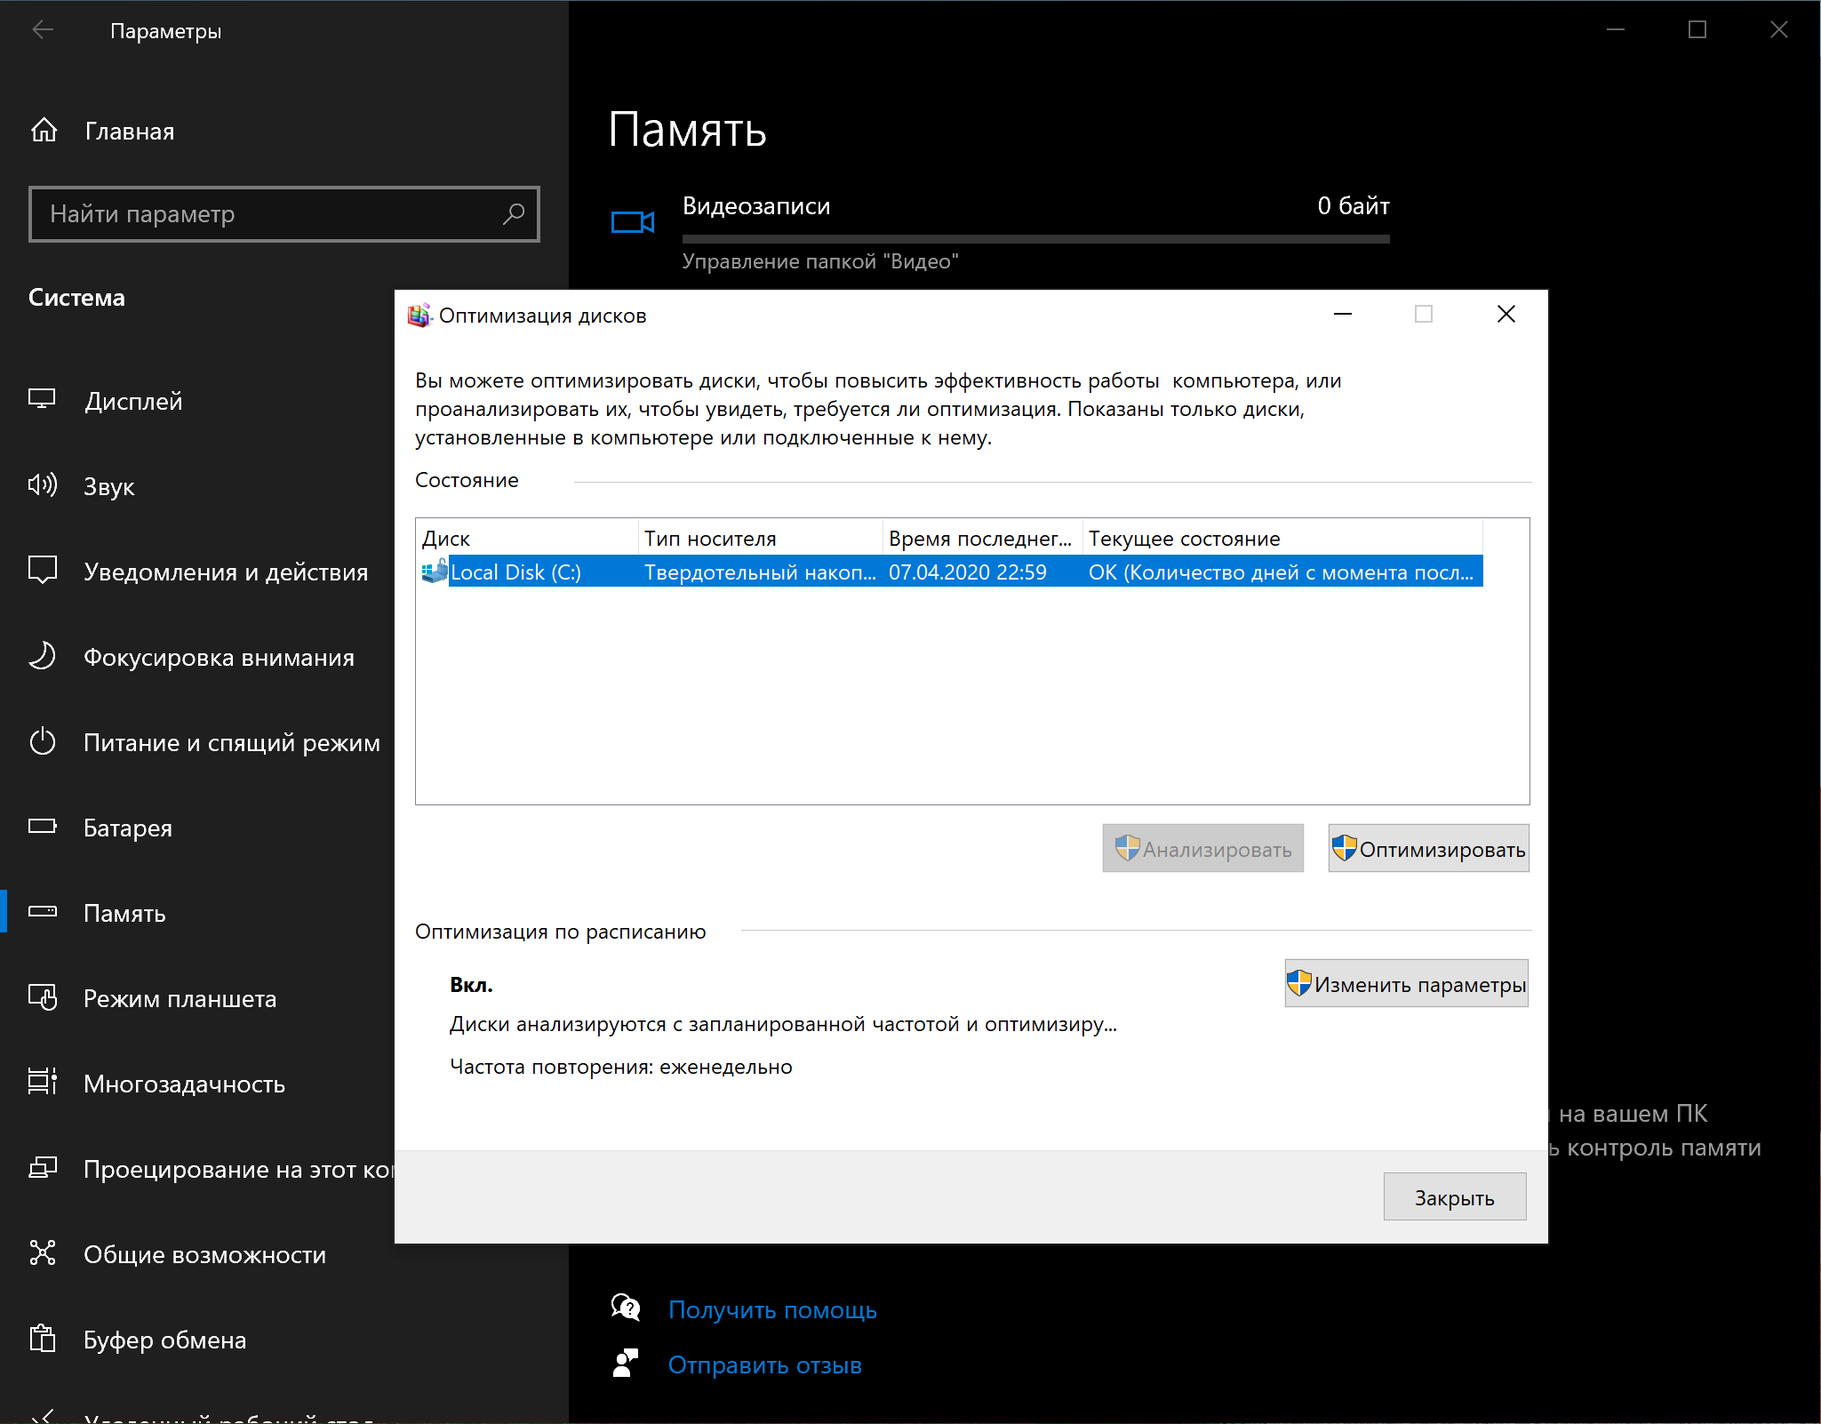Image resolution: width=1821 pixels, height=1424 pixels.
Task: Open Многозадачность menu item
Action: click(184, 1084)
